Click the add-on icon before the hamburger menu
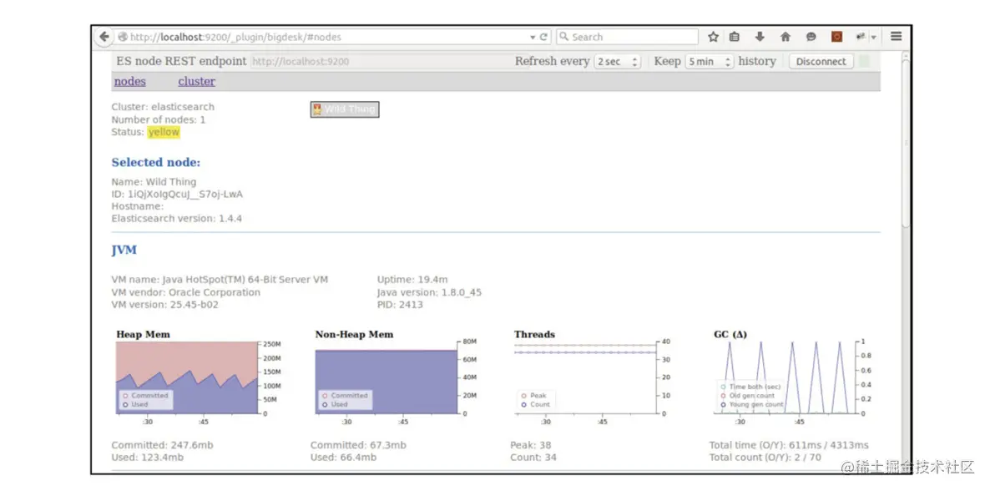Screen dimensions: 990x491 pyautogui.click(x=860, y=38)
